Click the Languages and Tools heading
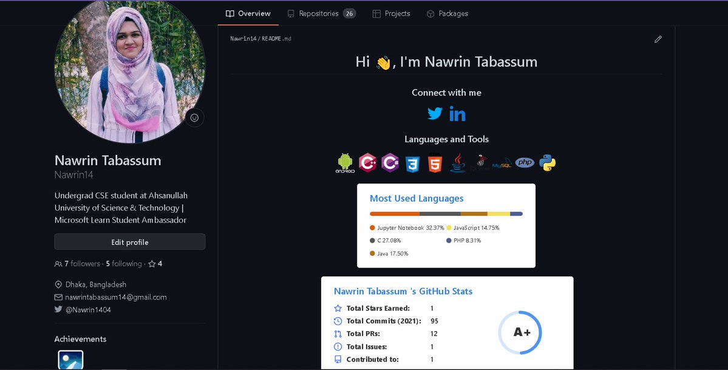 click(x=447, y=139)
